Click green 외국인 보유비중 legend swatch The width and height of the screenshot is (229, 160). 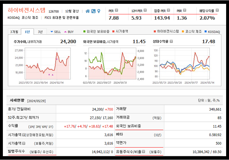click(85, 31)
